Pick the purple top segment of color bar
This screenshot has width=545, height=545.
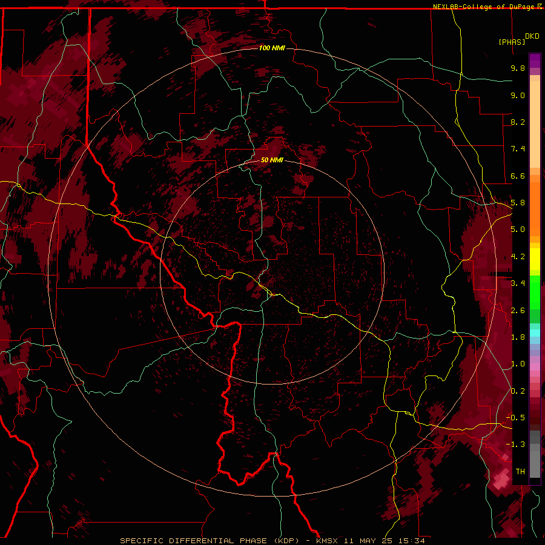[x=535, y=61]
